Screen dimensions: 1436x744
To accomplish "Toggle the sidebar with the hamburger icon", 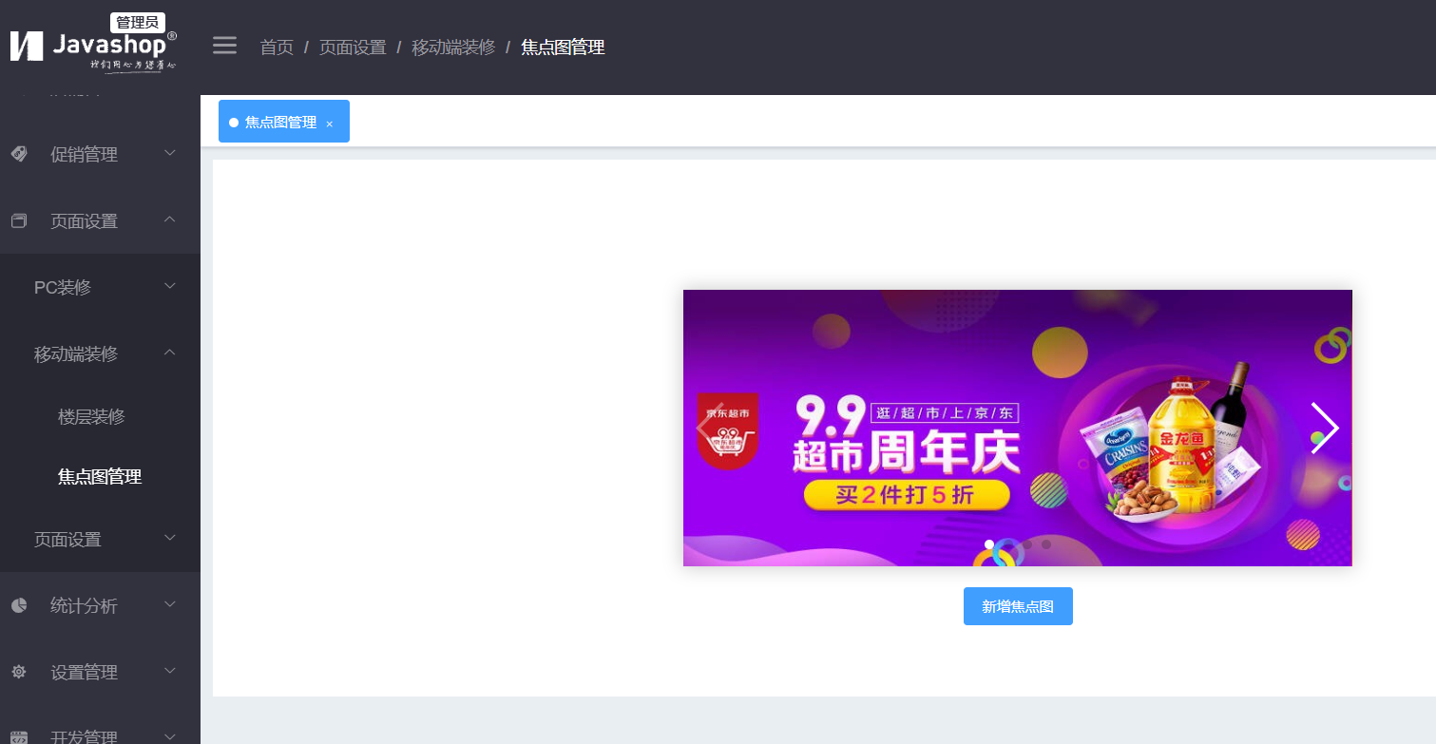I will (x=224, y=46).
